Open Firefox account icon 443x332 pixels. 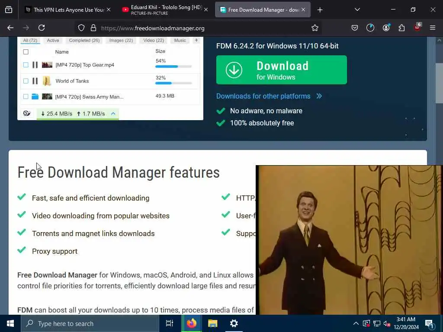point(386,28)
